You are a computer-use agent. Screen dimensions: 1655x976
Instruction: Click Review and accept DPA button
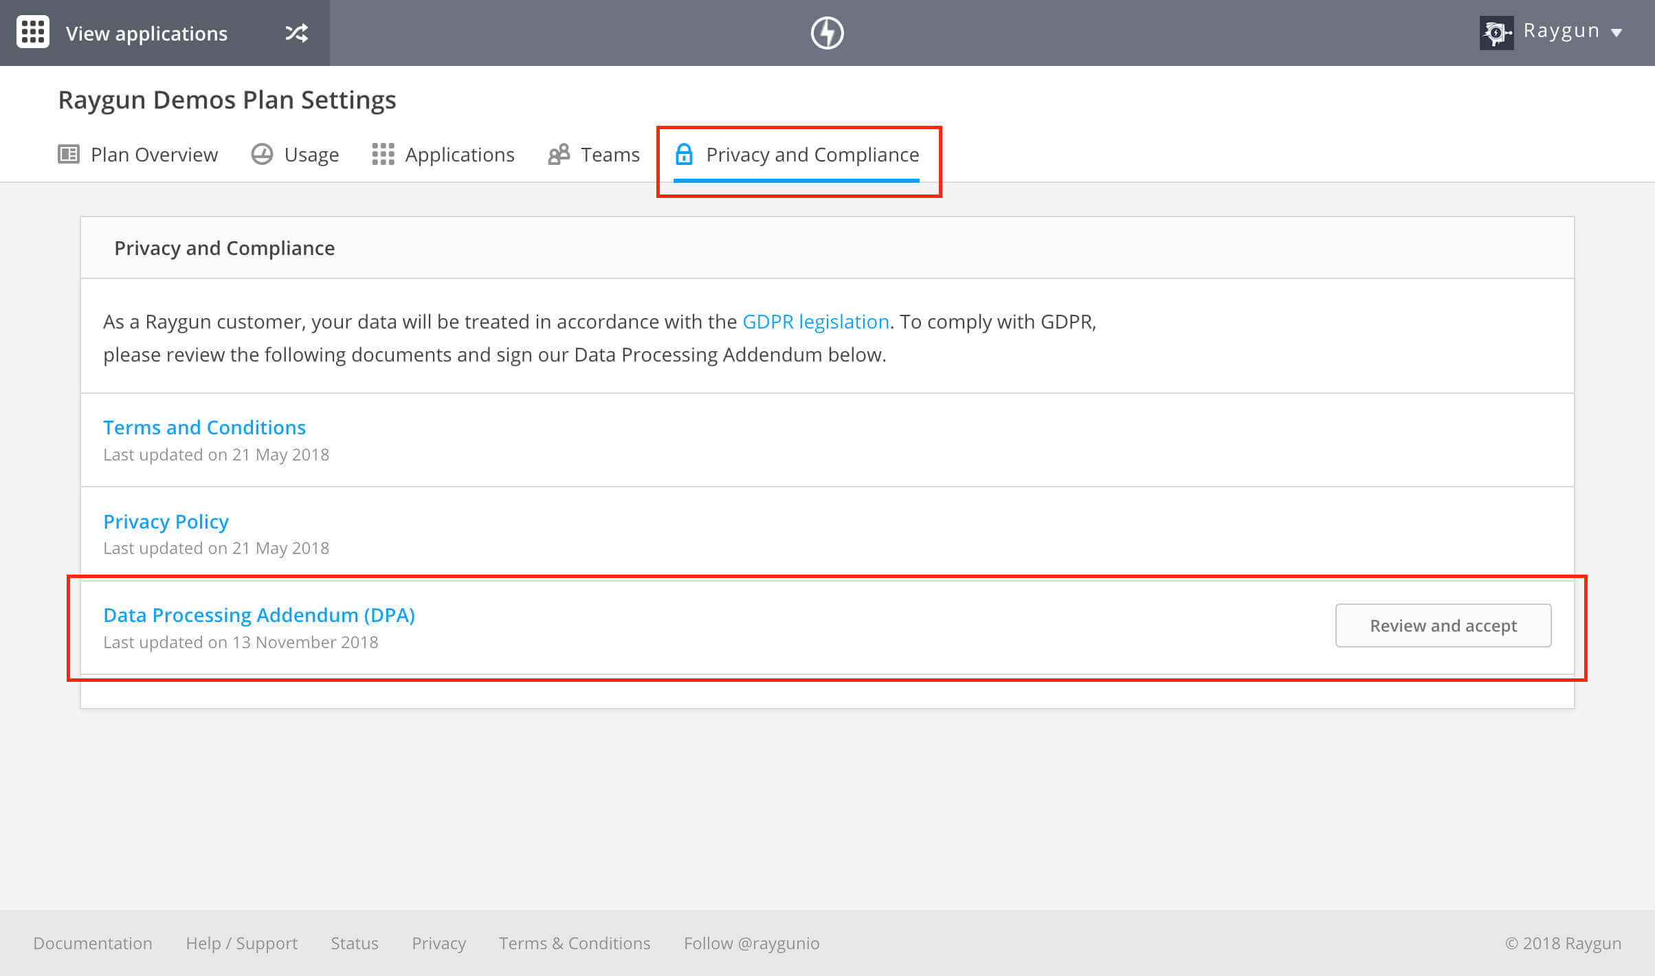coord(1443,625)
